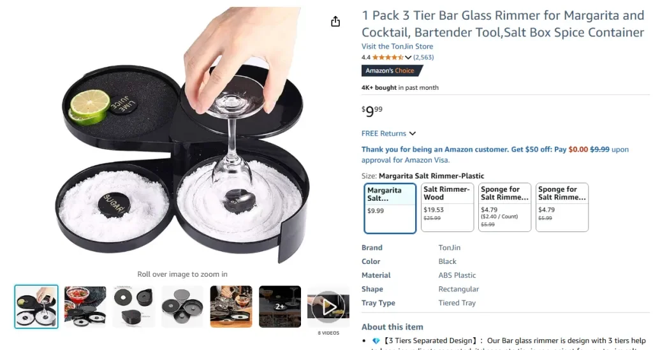Visit the TonJin Store link
653x350 pixels.
pos(397,46)
